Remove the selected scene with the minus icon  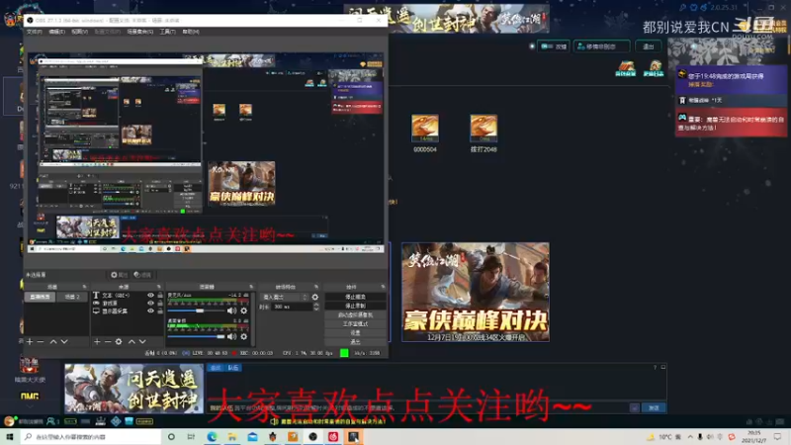[41, 341]
